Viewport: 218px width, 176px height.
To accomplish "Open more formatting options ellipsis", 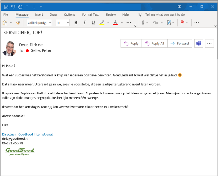I will (x=129, y=23).
